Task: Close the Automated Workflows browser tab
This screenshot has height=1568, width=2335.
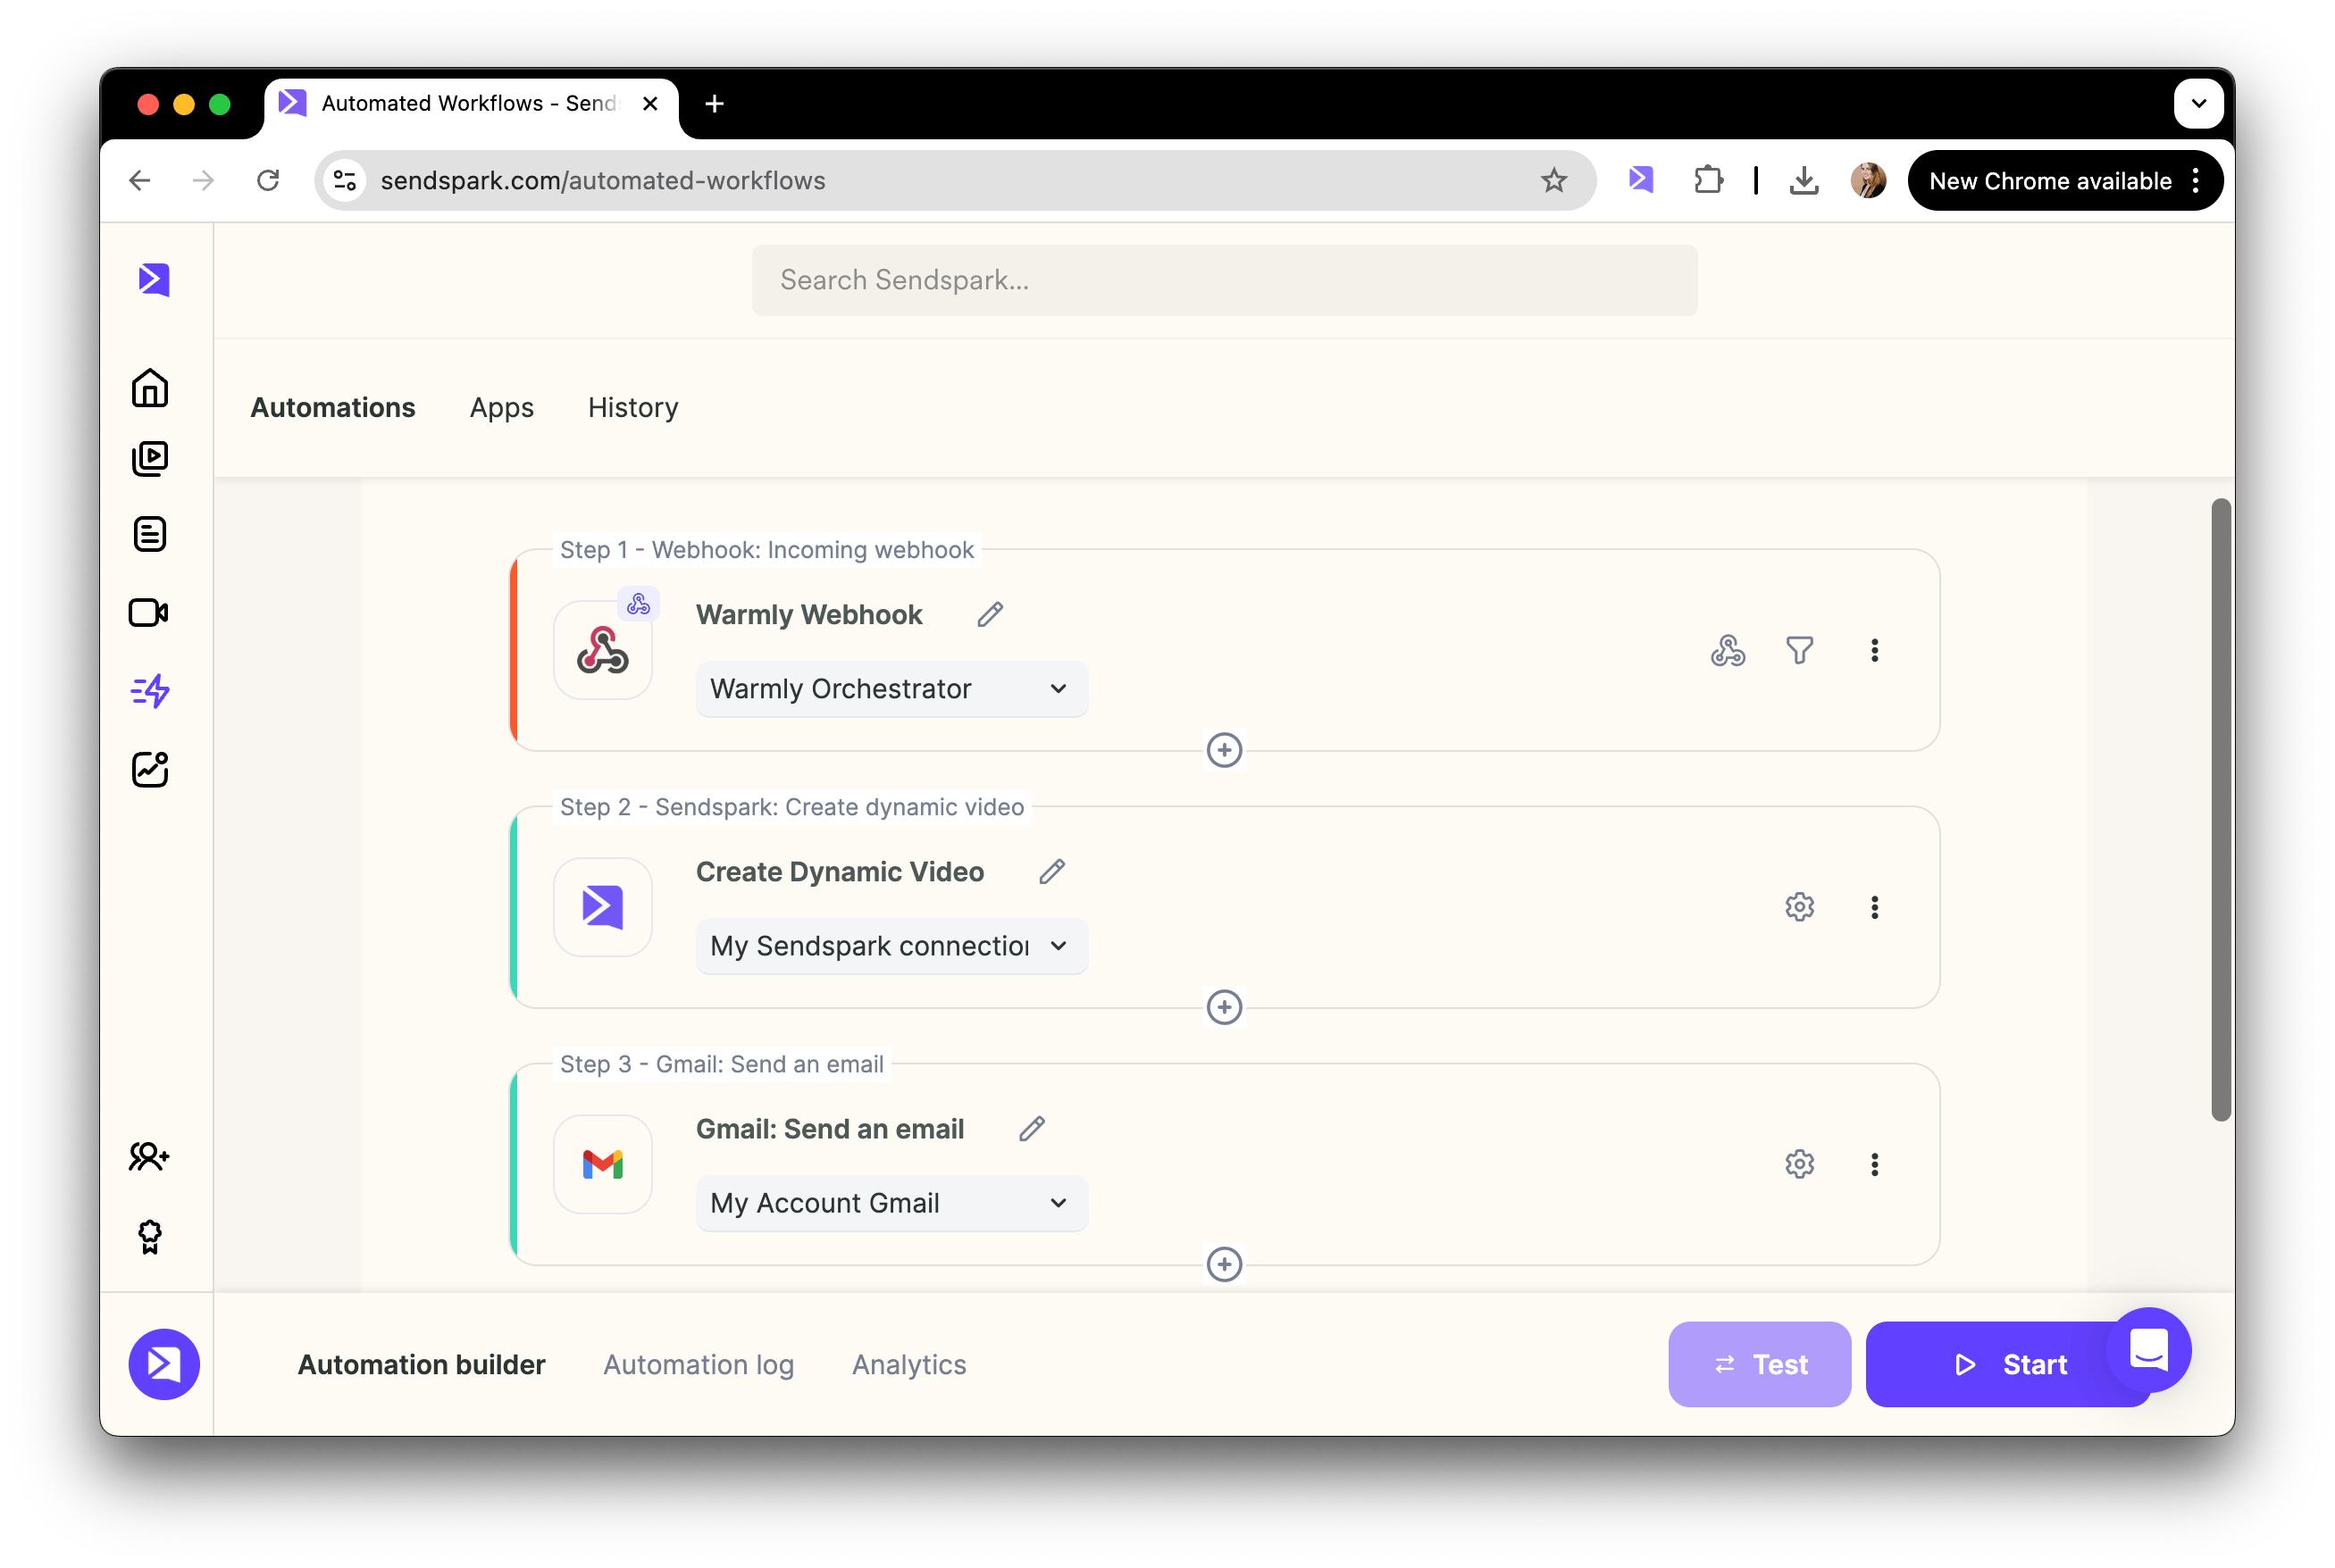Action: point(649,103)
